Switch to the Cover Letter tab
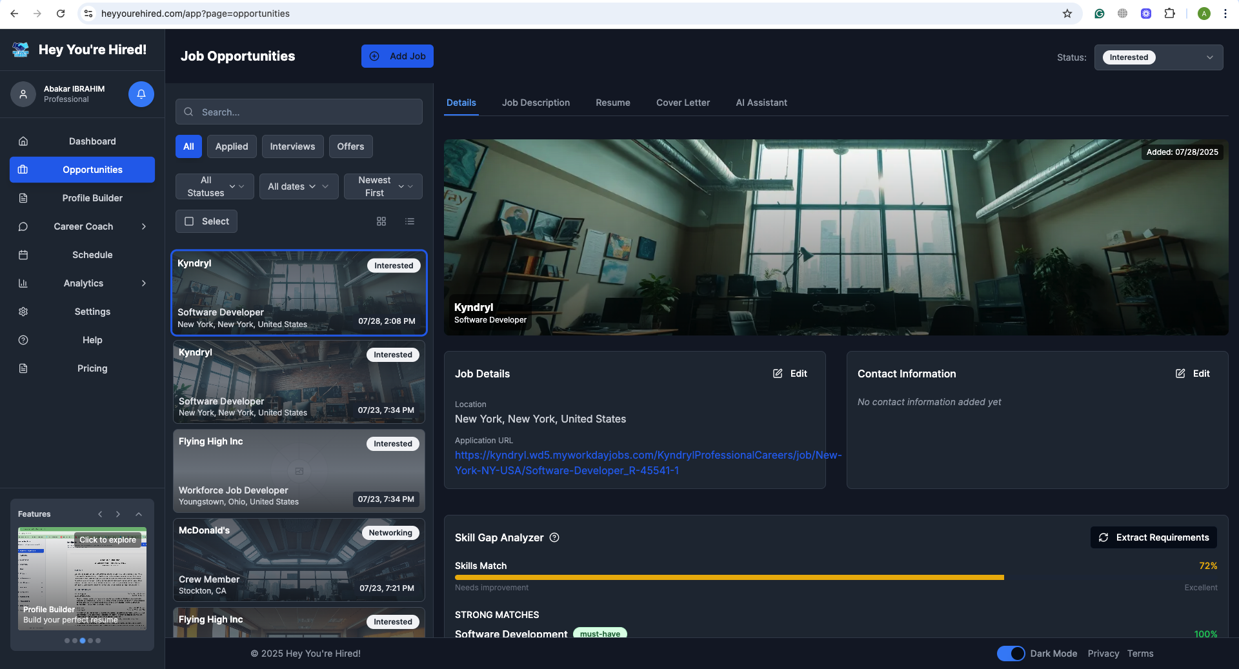Viewport: 1239px width, 669px height. tap(683, 103)
